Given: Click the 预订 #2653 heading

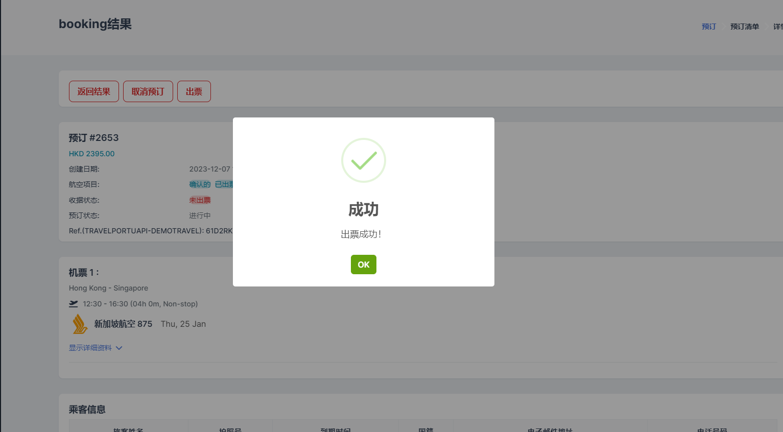Looking at the screenshot, I should click(x=94, y=138).
